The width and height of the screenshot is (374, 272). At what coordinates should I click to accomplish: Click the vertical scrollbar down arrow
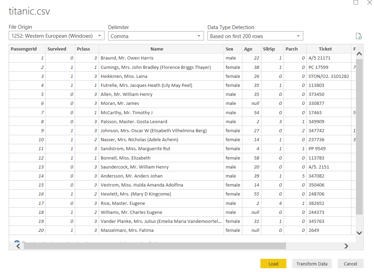(x=359, y=233)
